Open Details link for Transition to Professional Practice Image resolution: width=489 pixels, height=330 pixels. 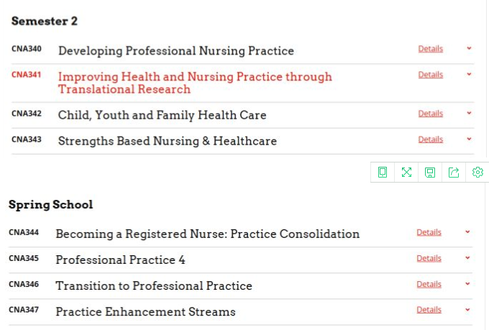coord(429,284)
